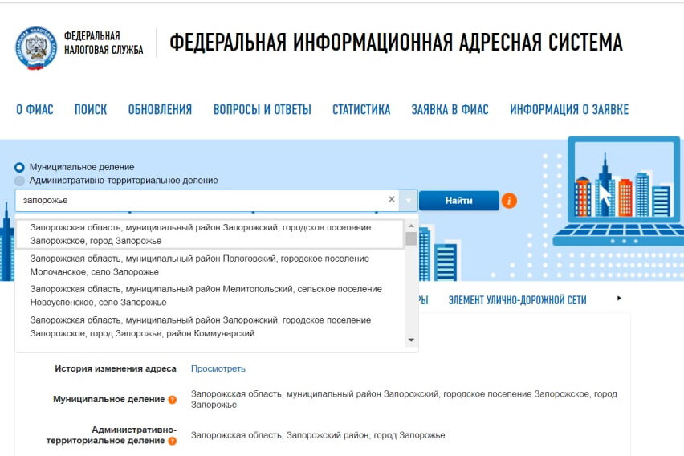Open the О ФИАС menu item
This screenshot has width=684, height=456.
point(35,109)
